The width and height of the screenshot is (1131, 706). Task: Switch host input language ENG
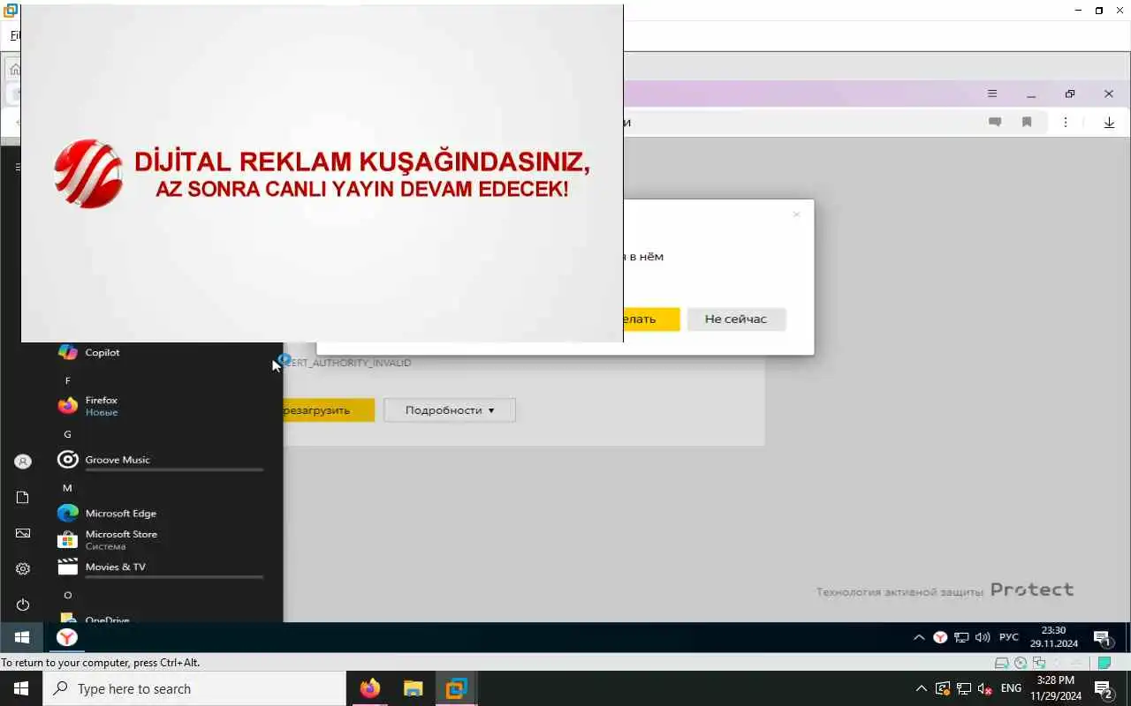pos(1012,688)
